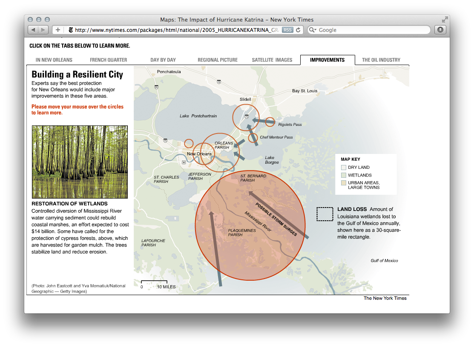Switch to the SATELLITE IMAGES tab

[272, 60]
